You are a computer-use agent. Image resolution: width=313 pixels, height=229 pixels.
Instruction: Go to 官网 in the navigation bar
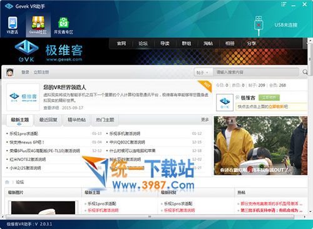121,44
